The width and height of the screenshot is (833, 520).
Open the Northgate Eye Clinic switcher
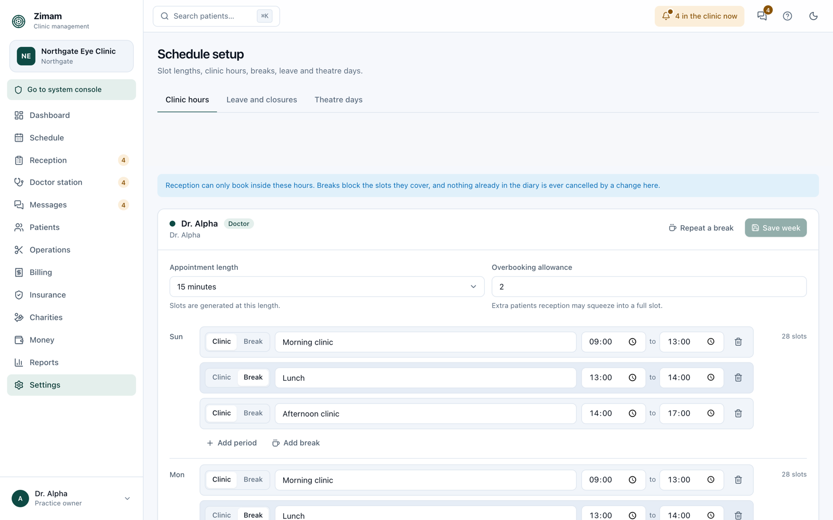[x=71, y=56]
